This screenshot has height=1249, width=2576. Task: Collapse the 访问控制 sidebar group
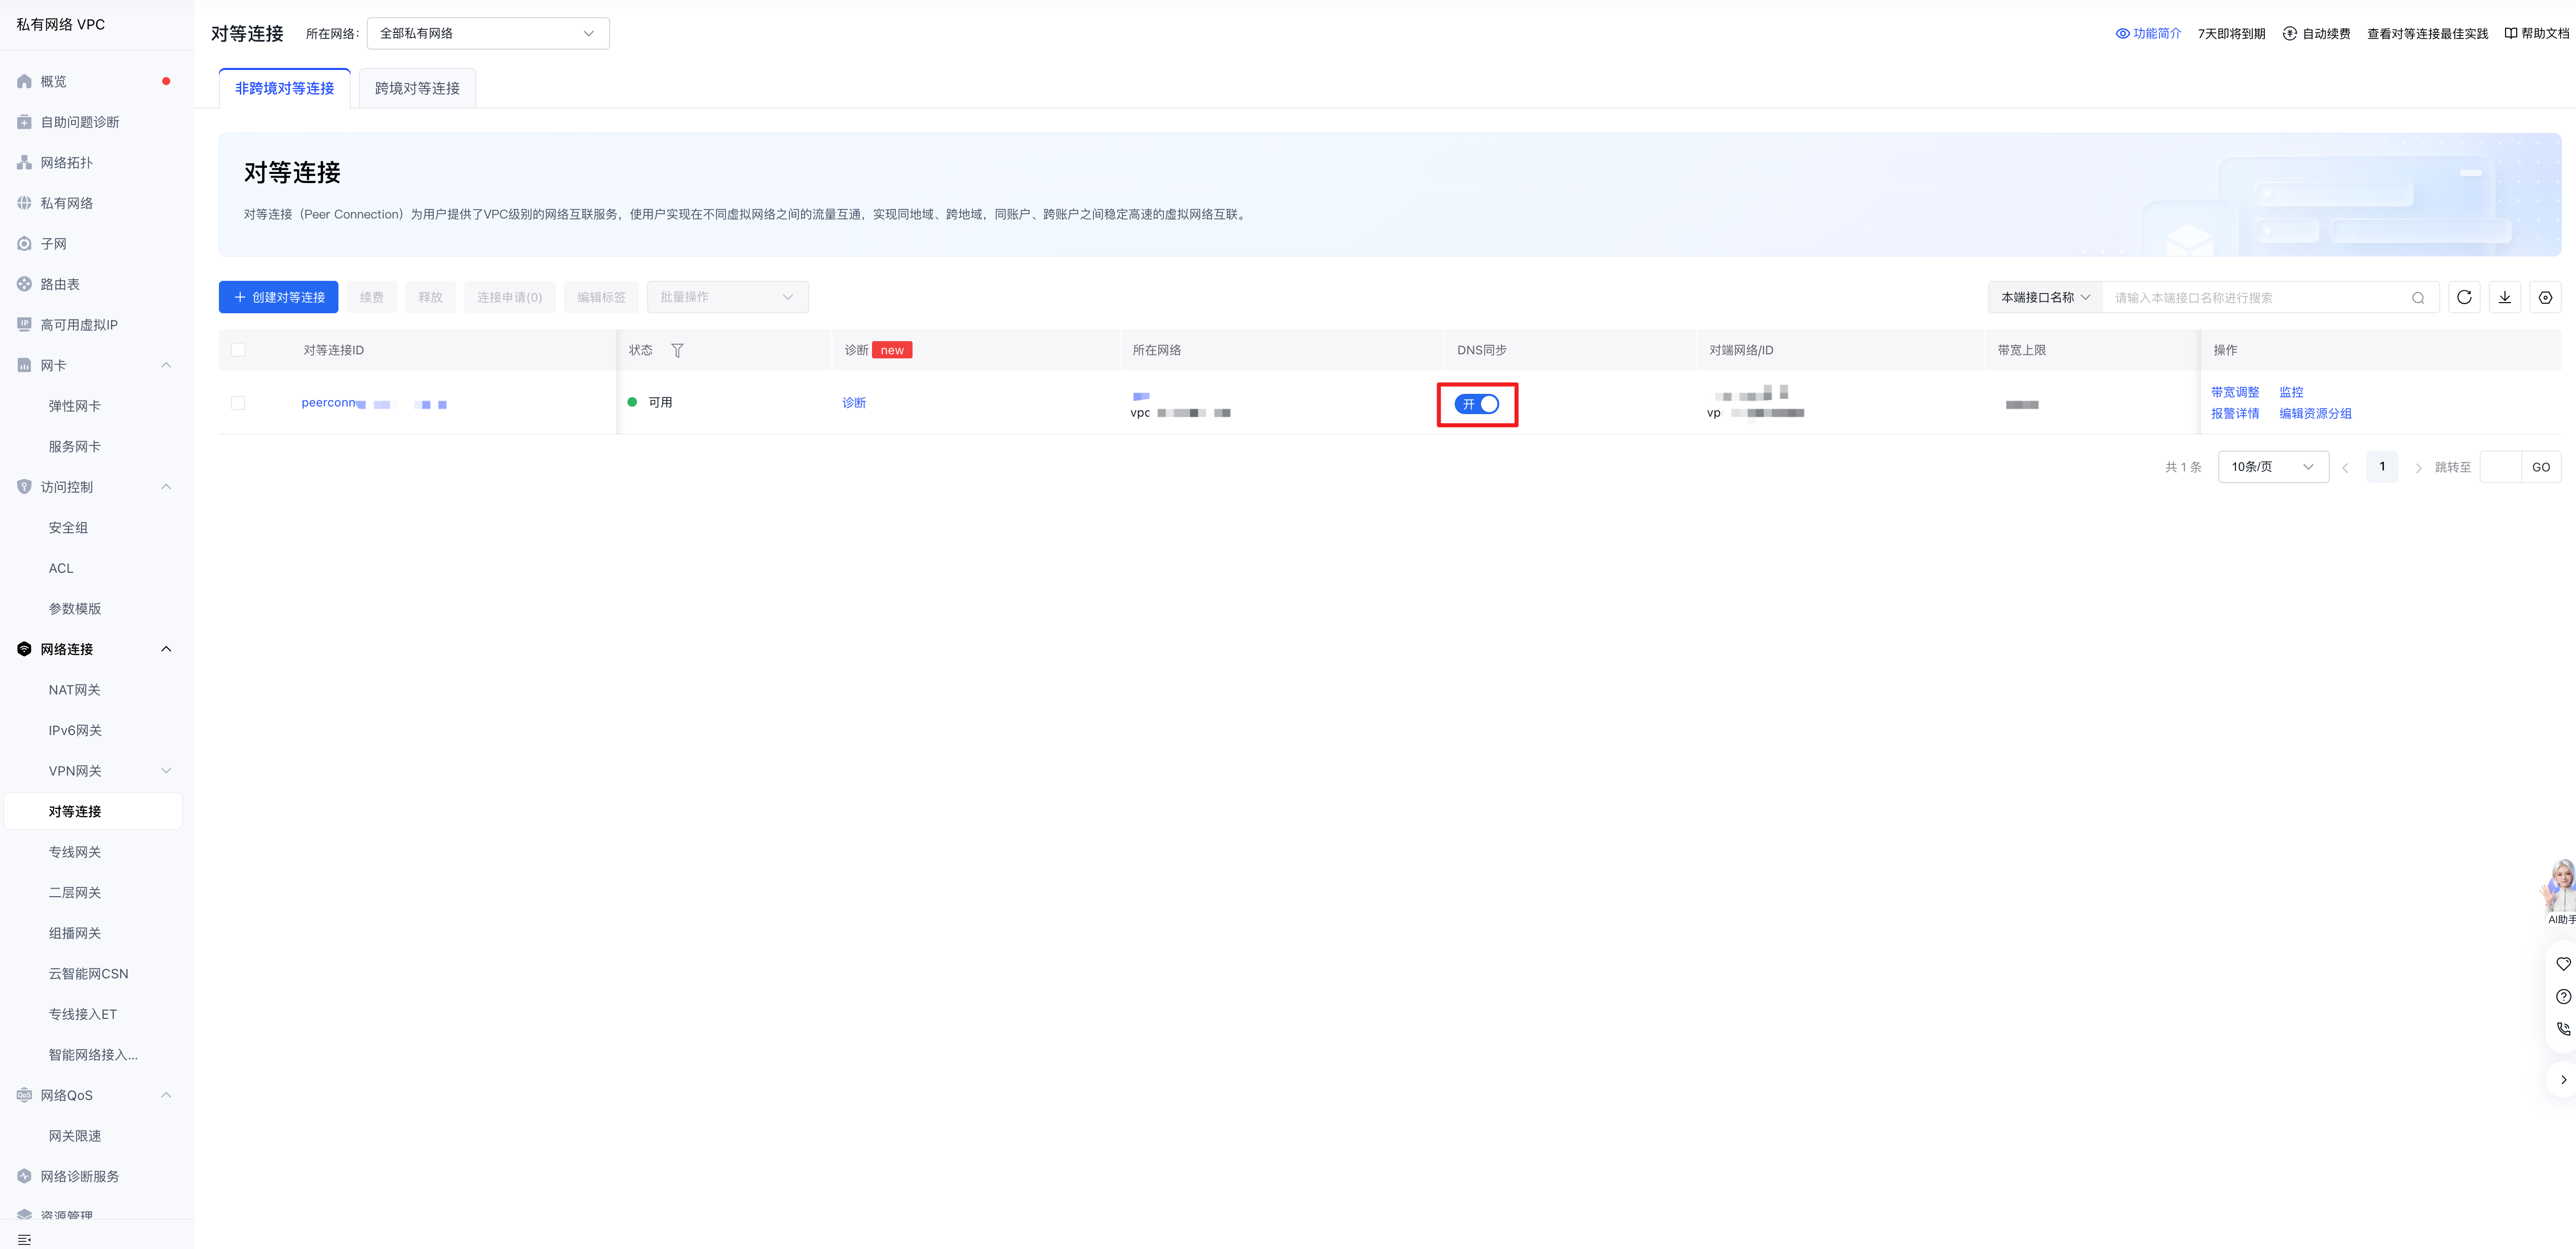tap(167, 487)
